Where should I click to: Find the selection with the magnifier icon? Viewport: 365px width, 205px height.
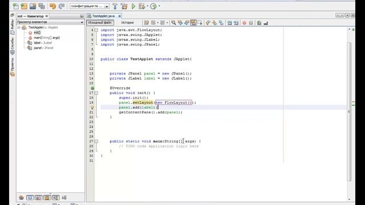173,23
